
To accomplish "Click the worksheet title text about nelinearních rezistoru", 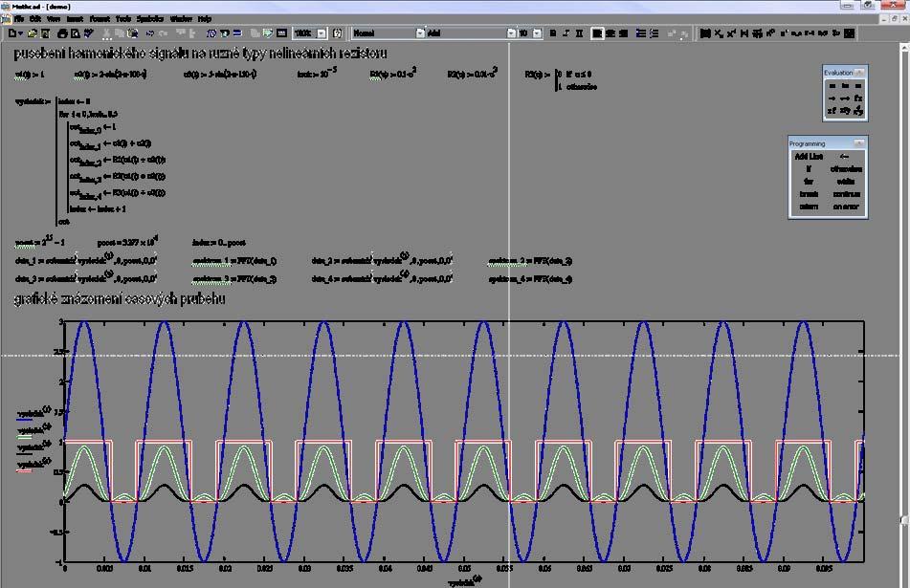I will 200,54.
